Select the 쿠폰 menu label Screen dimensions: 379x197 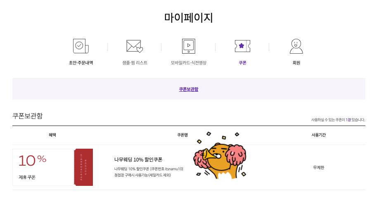click(x=242, y=63)
